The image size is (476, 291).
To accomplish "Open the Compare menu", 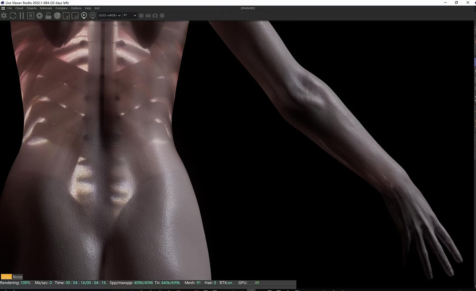I will pyautogui.click(x=62, y=8).
